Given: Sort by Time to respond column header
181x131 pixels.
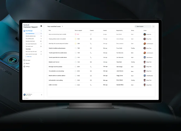Looking at the screenshot, I should point(78,30).
